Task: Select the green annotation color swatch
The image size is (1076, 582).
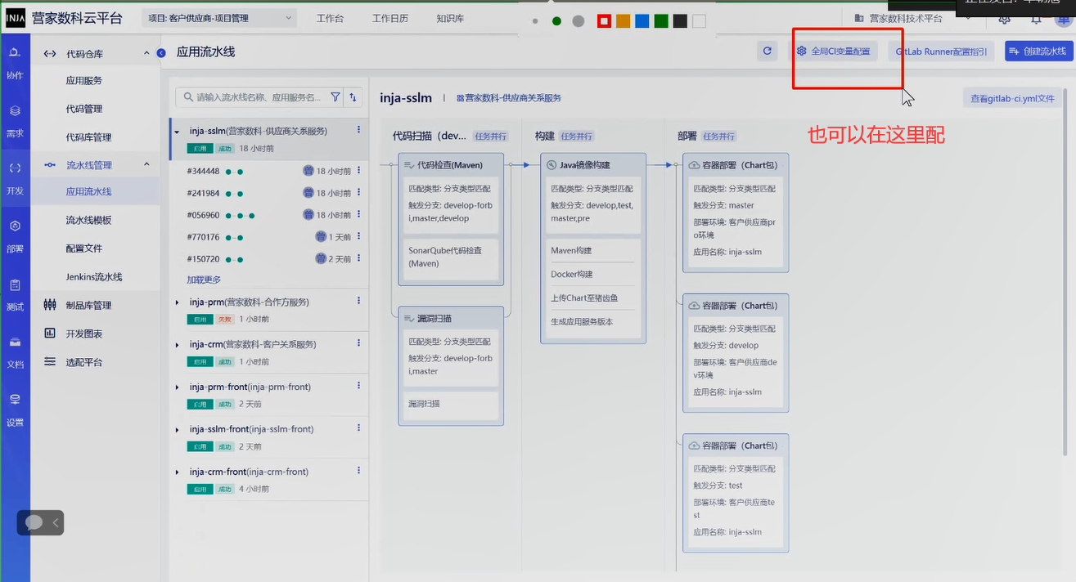Action: [661, 21]
